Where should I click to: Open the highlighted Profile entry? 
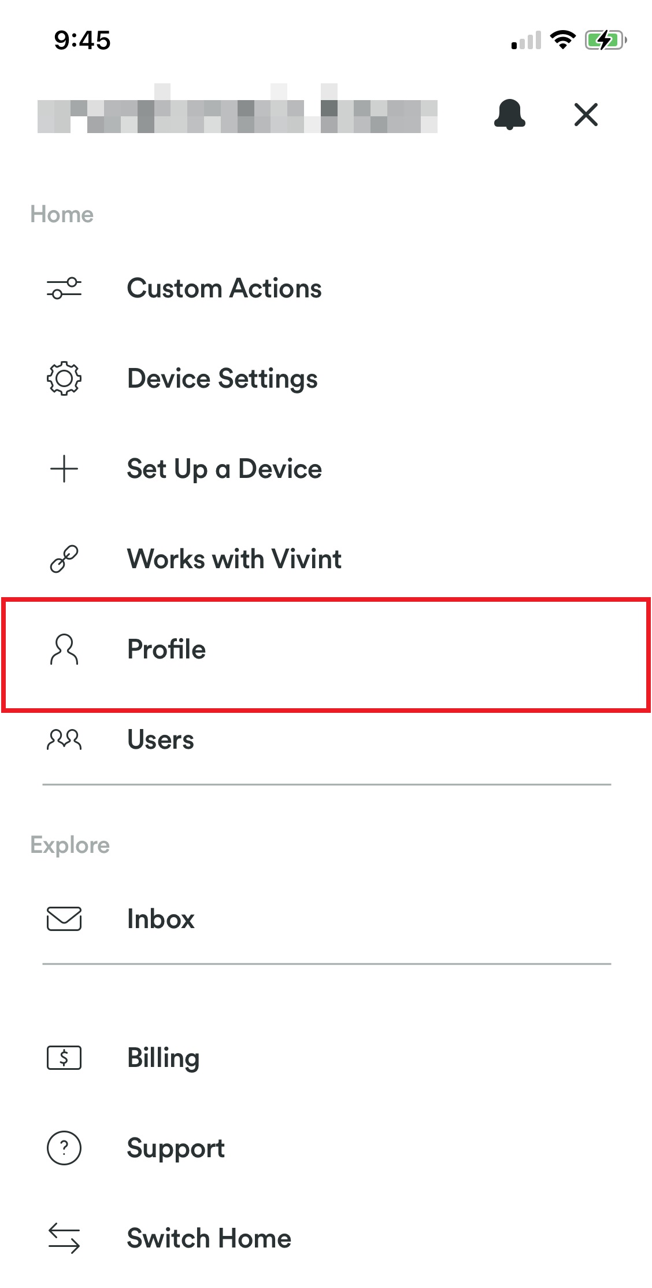click(x=167, y=650)
